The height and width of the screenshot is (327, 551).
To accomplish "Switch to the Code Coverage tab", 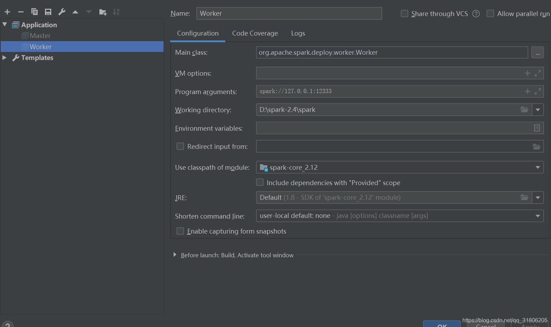I will [x=255, y=33].
